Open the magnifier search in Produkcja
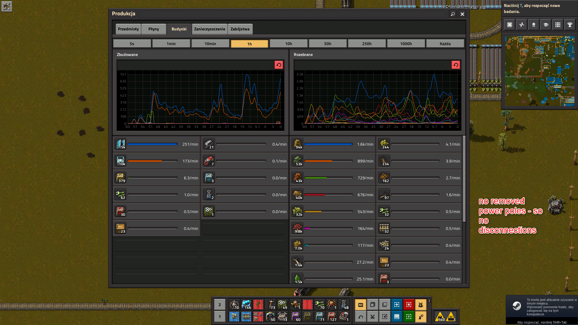 452,14
